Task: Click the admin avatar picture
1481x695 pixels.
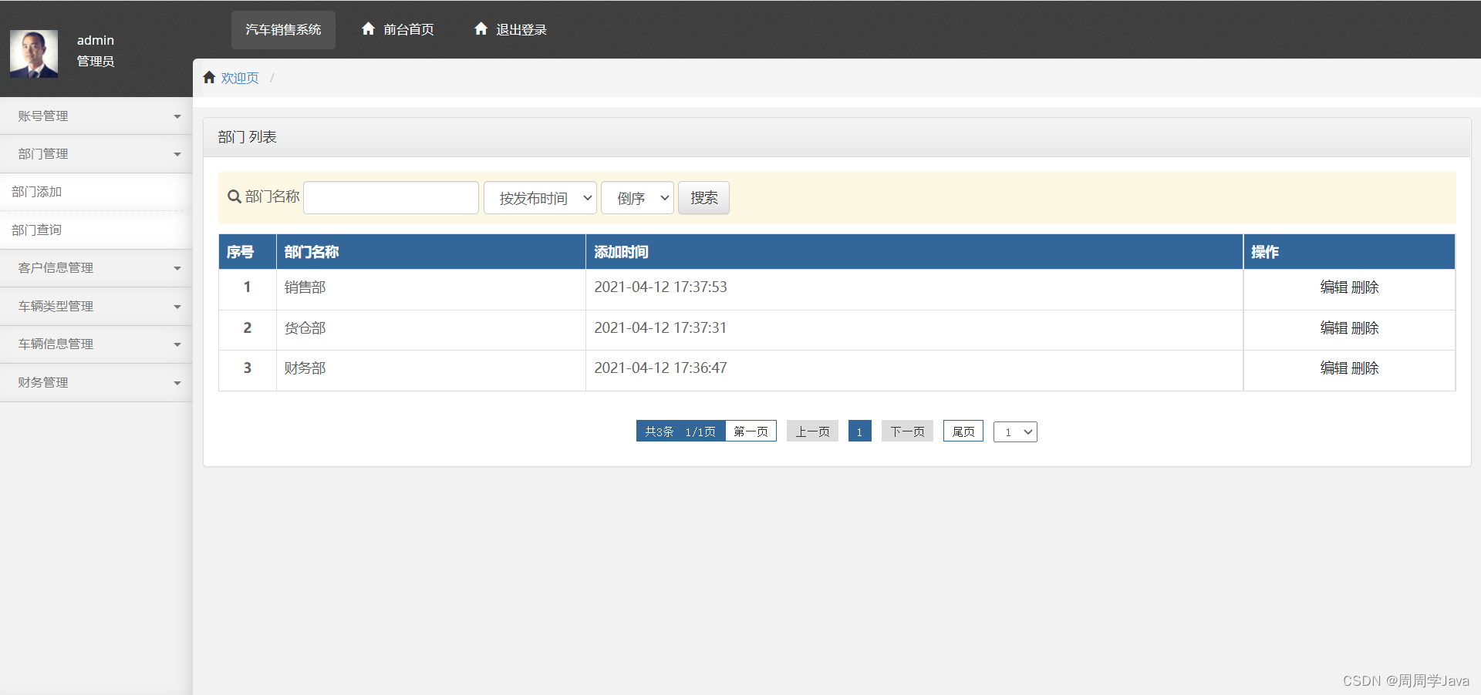Action: tap(34, 53)
